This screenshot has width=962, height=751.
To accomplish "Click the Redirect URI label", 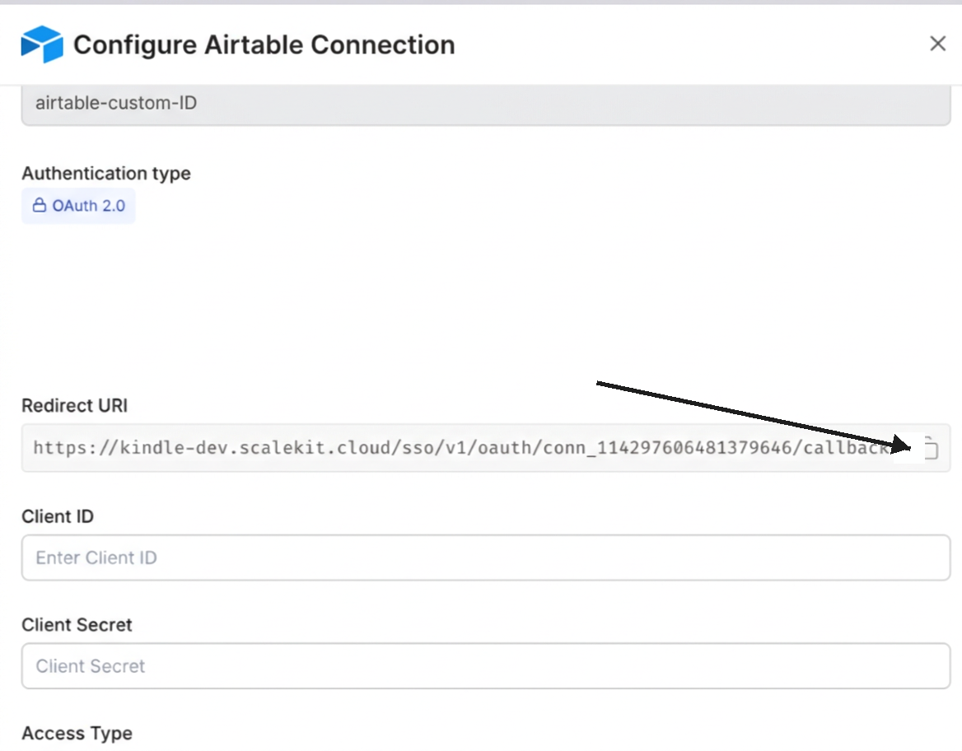I will click(75, 406).
